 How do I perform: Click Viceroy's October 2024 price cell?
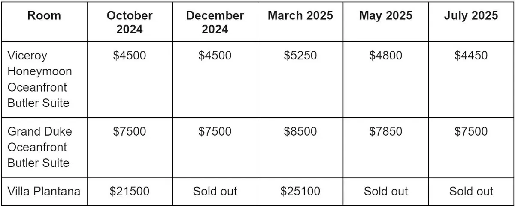(129, 56)
